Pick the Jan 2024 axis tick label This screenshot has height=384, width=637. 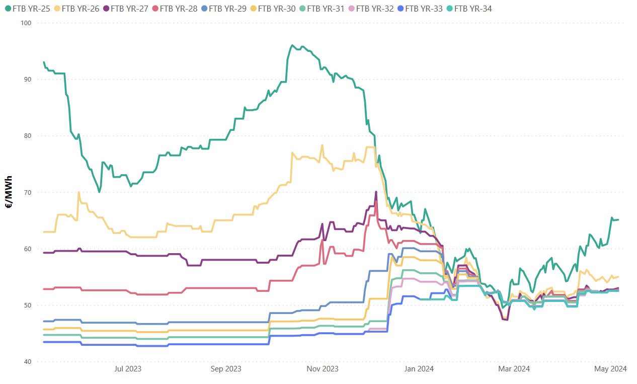click(x=419, y=369)
